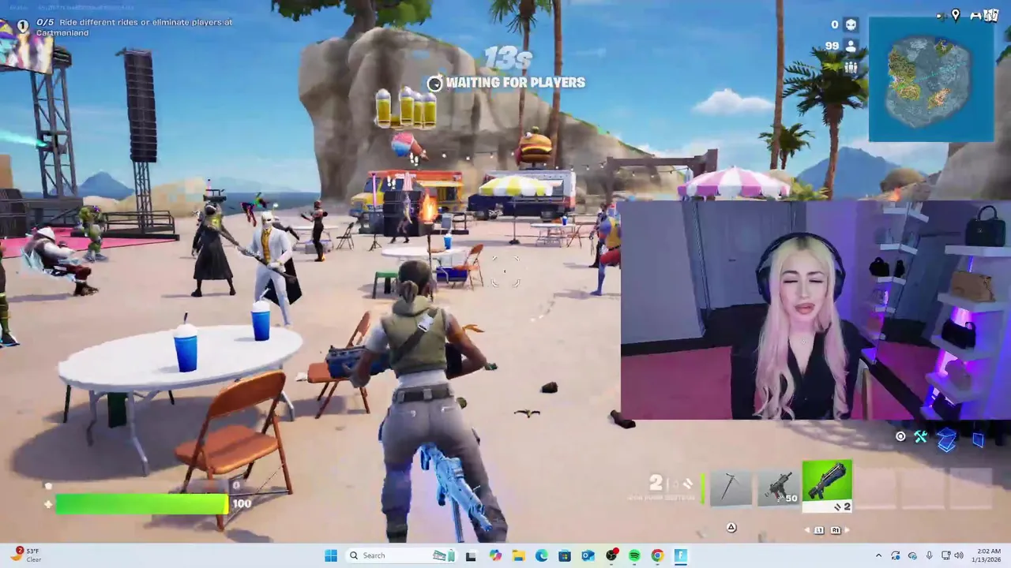Click the squad members icon below player count
1011x568 pixels.
851,68
